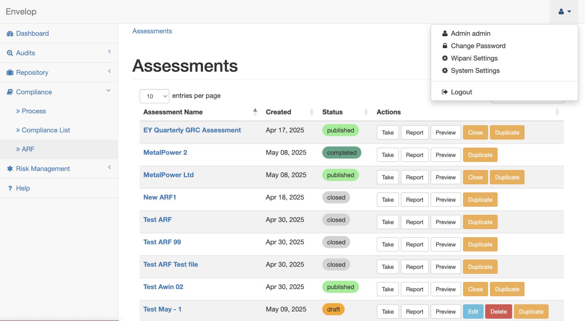Click the Repository suitcase icon

[10, 72]
